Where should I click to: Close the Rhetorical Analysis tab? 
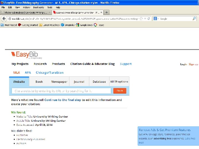tap(50, 12)
